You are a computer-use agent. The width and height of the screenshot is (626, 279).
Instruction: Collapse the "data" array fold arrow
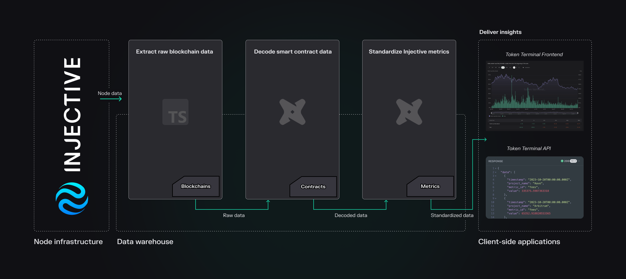[x=496, y=172]
